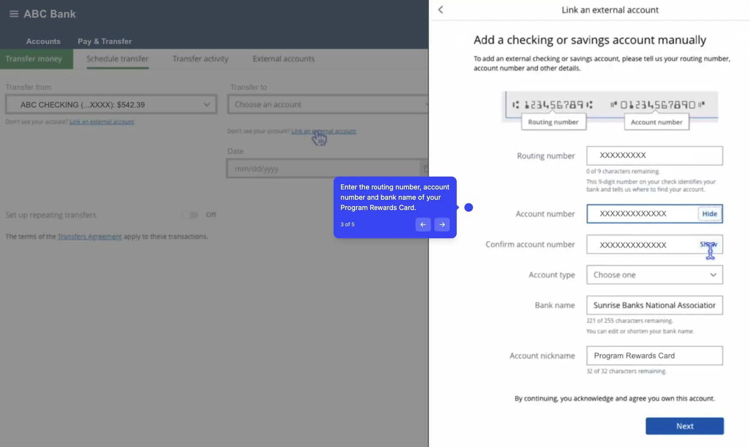Viewport: 750px width, 447px height.
Task: Edit the Account nickname field
Action: coord(654,356)
